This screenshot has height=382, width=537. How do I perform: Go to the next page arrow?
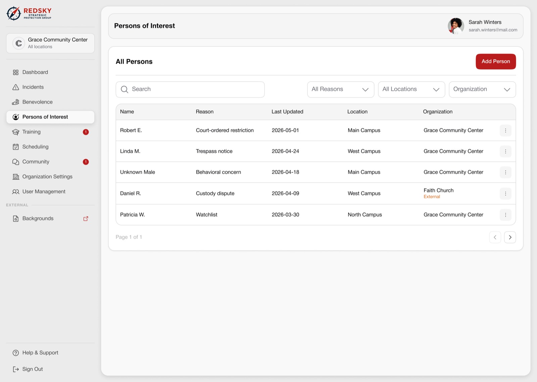[510, 237]
